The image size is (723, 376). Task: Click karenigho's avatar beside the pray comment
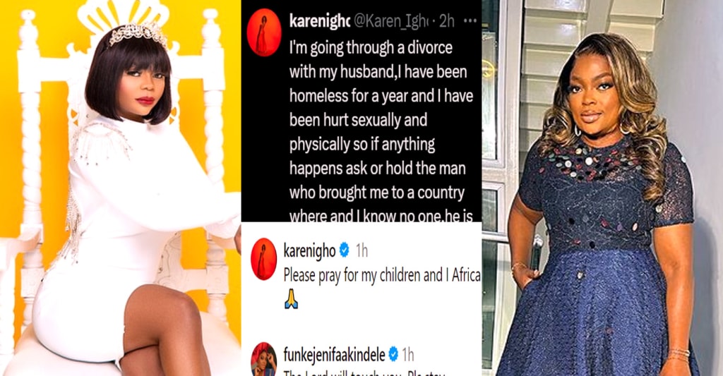tap(263, 259)
